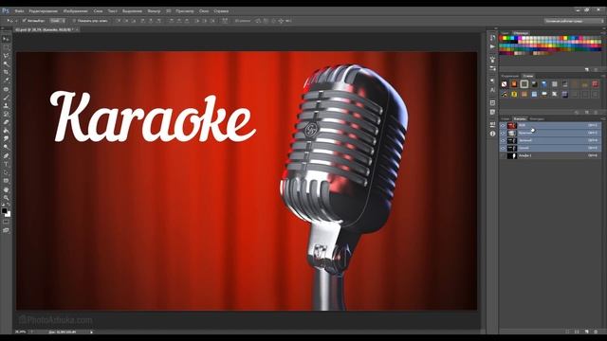The width and height of the screenshot is (607, 341).
Task: Open the Окно menu
Action: 204,10
